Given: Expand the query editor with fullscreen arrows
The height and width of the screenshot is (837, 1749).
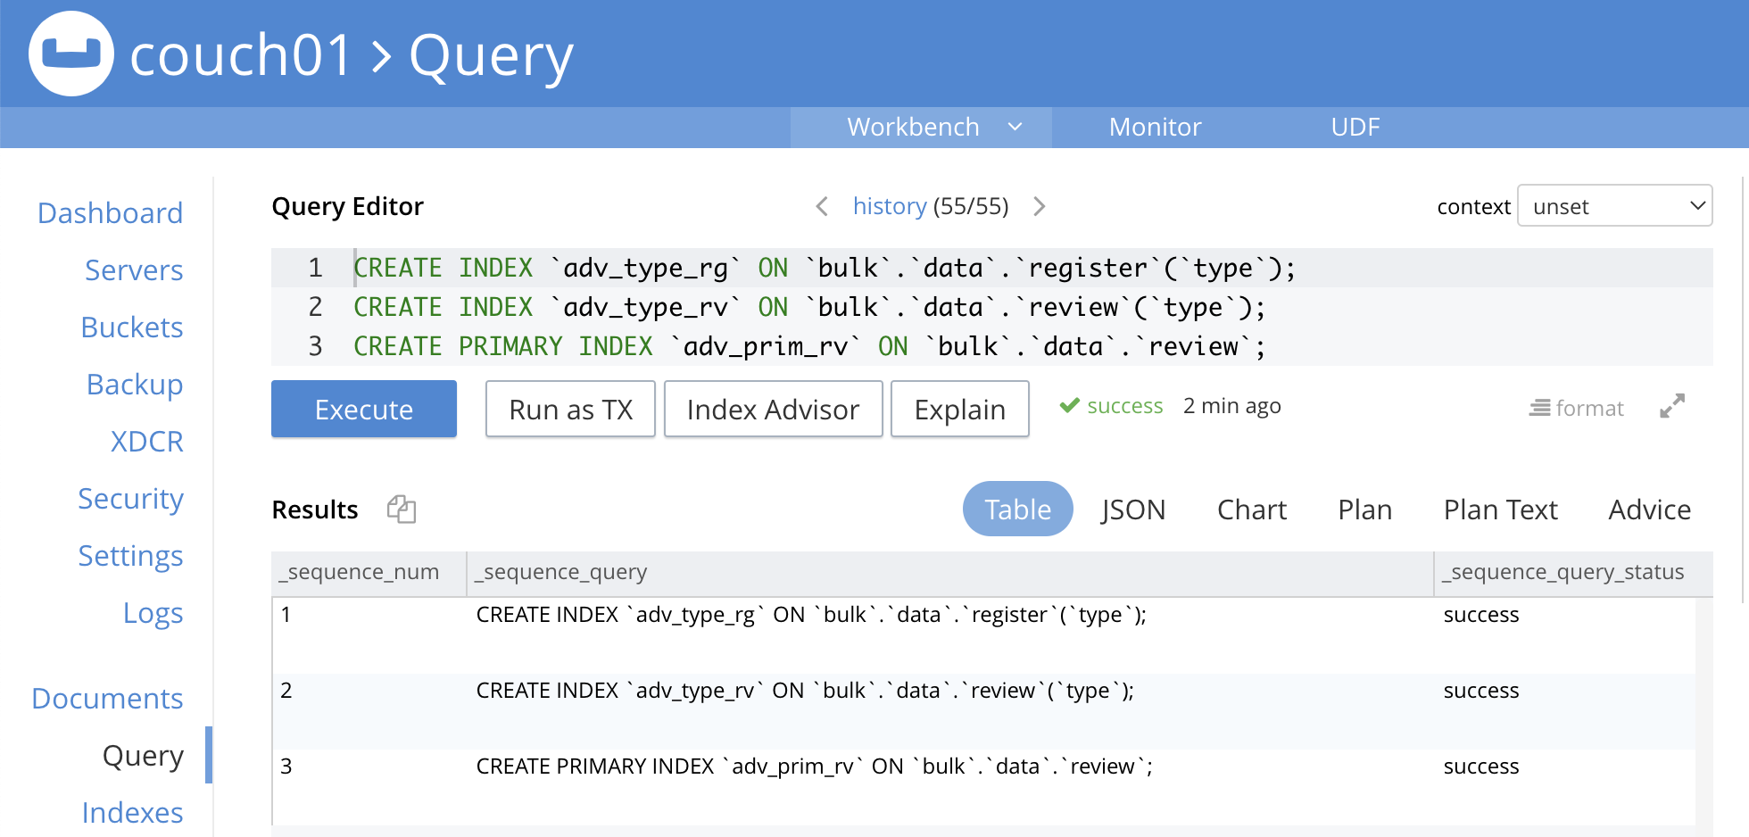Looking at the screenshot, I should (x=1672, y=407).
